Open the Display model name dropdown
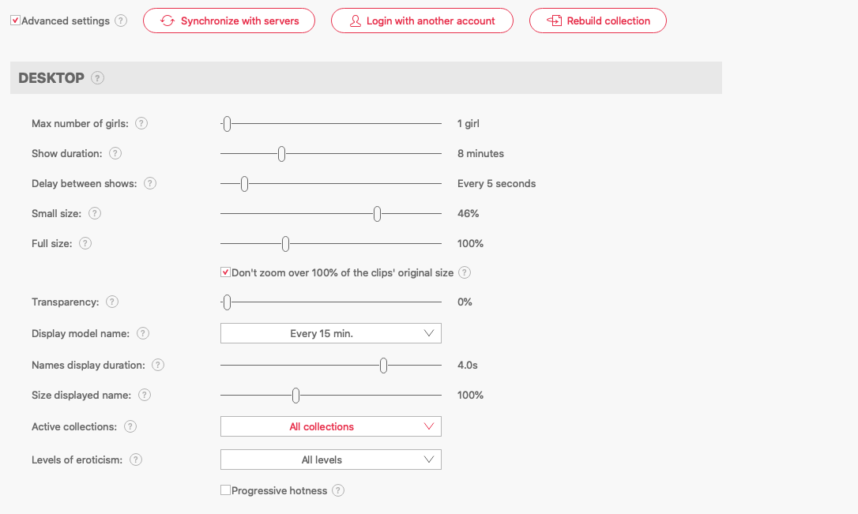The height and width of the screenshot is (514, 858). pos(330,334)
